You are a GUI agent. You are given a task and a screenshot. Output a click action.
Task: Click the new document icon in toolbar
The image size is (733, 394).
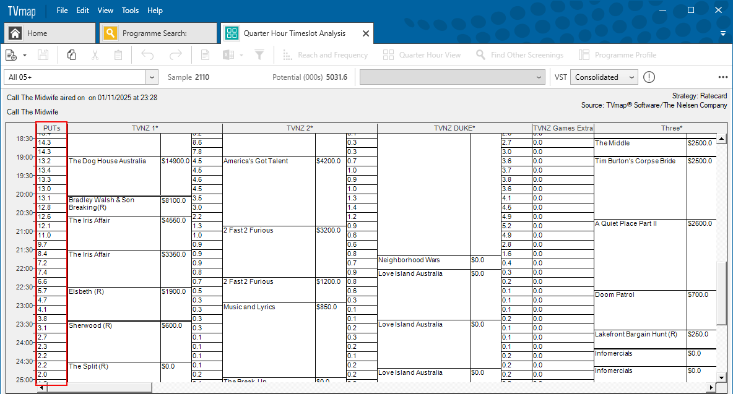coord(11,55)
